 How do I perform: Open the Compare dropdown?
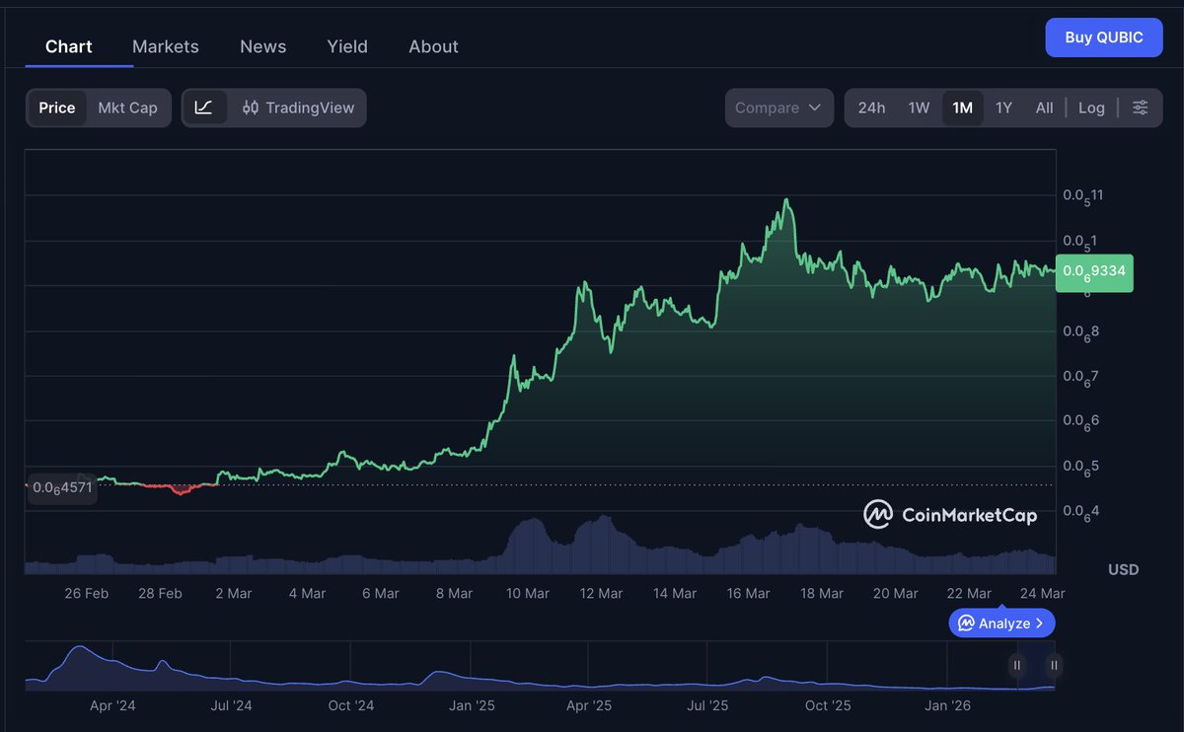(x=778, y=108)
